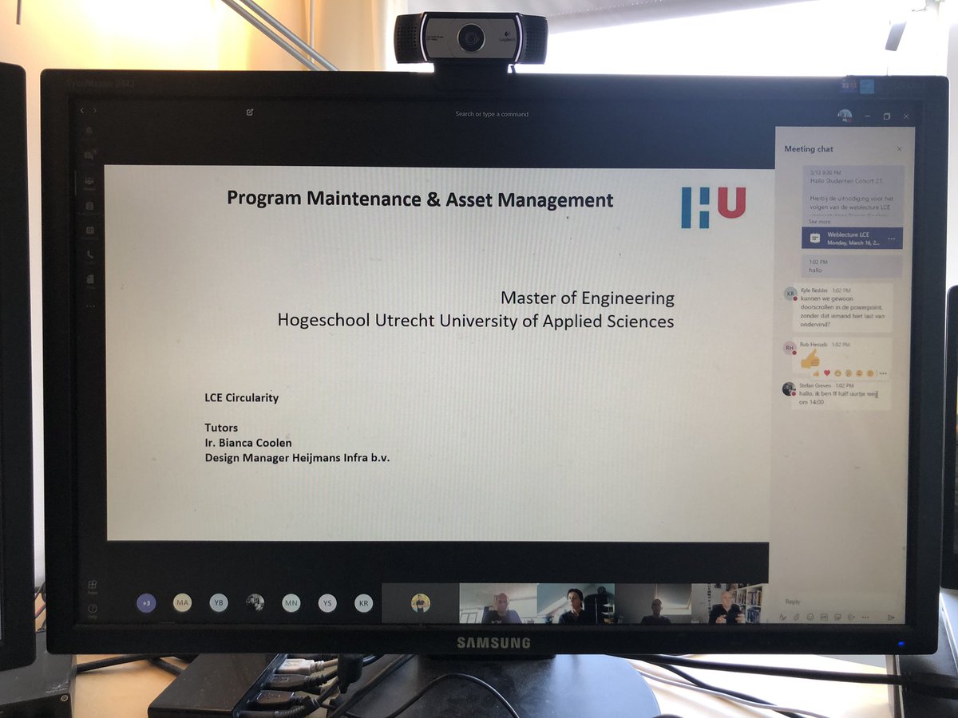Open Chat from the left sidebar
The image size is (958, 718).
click(x=89, y=156)
